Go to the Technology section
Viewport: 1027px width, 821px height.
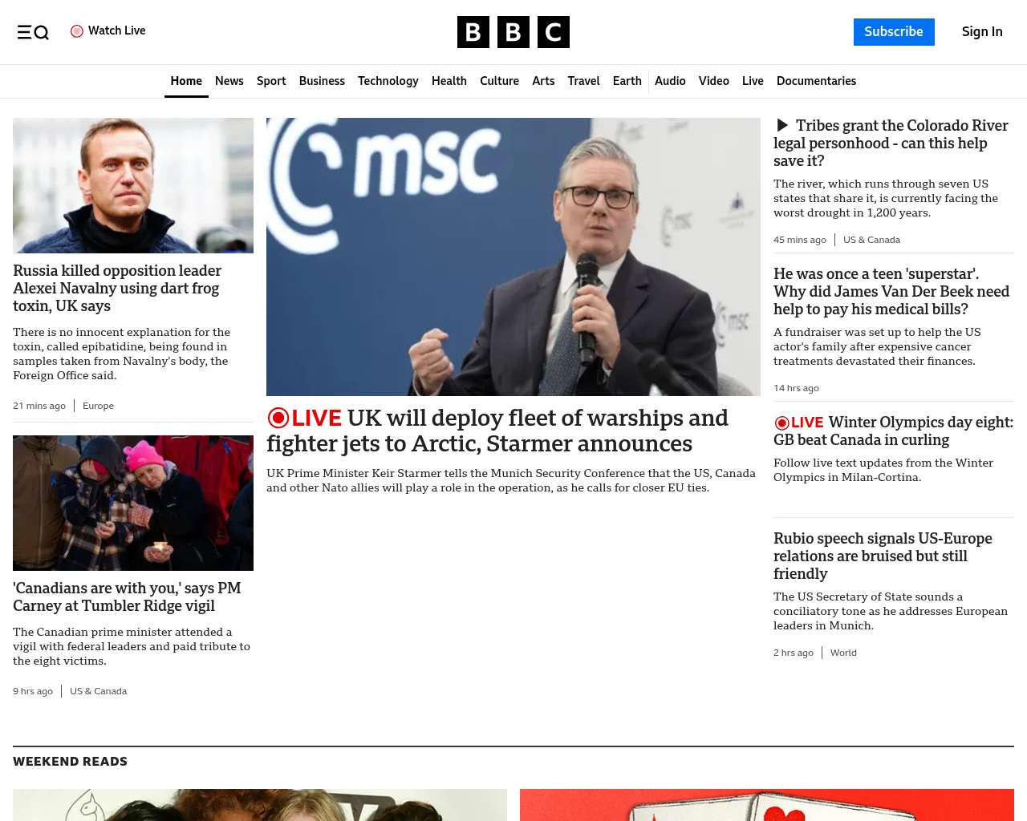coord(388,81)
